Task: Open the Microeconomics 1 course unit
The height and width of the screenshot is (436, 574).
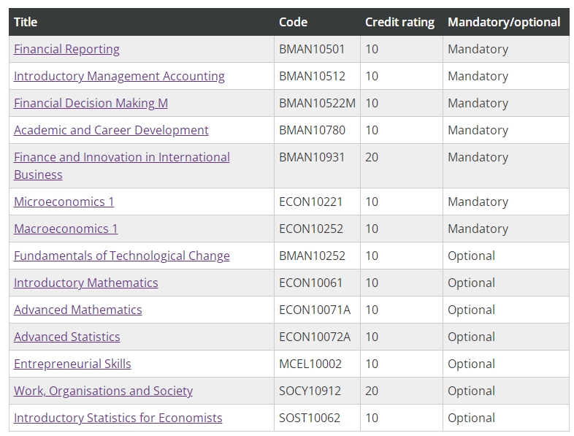Action: 64,202
